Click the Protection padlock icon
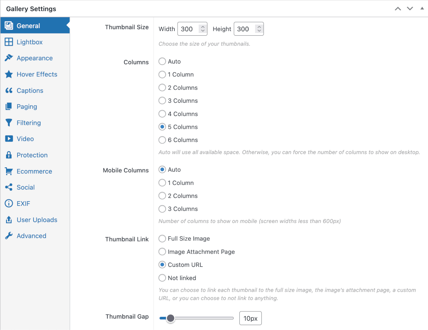 [9, 155]
